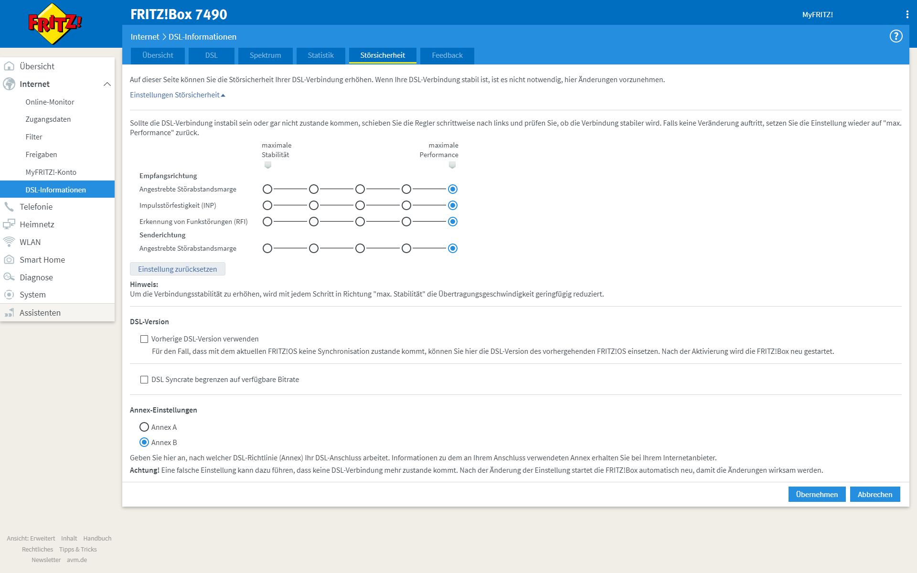The image size is (917, 573).
Task: Click the FRITZ! logo
Action: (x=55, y=24)
